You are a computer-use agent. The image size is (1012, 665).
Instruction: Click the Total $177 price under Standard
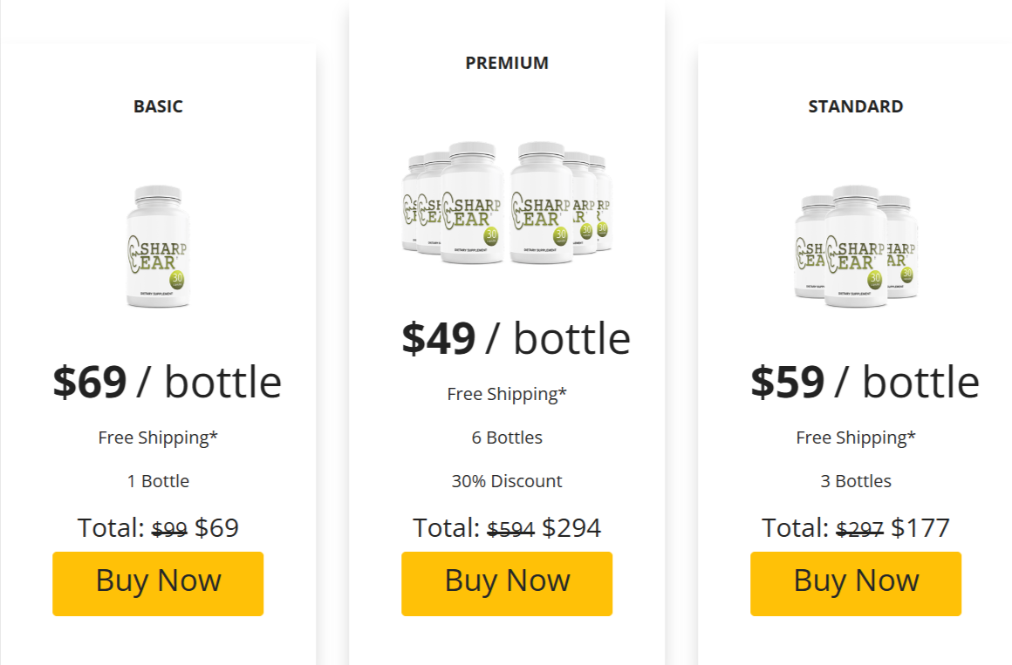coord(920,527)
